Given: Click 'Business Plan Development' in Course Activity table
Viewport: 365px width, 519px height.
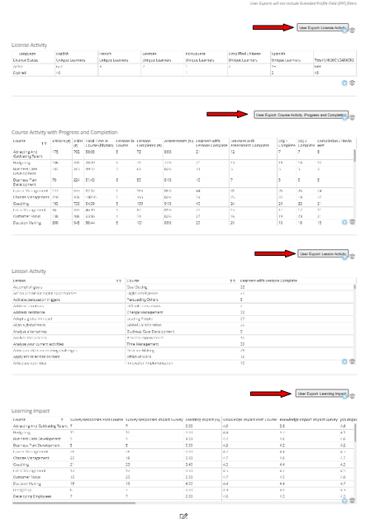Looking at the screenshot, I should tap(25, 182).
